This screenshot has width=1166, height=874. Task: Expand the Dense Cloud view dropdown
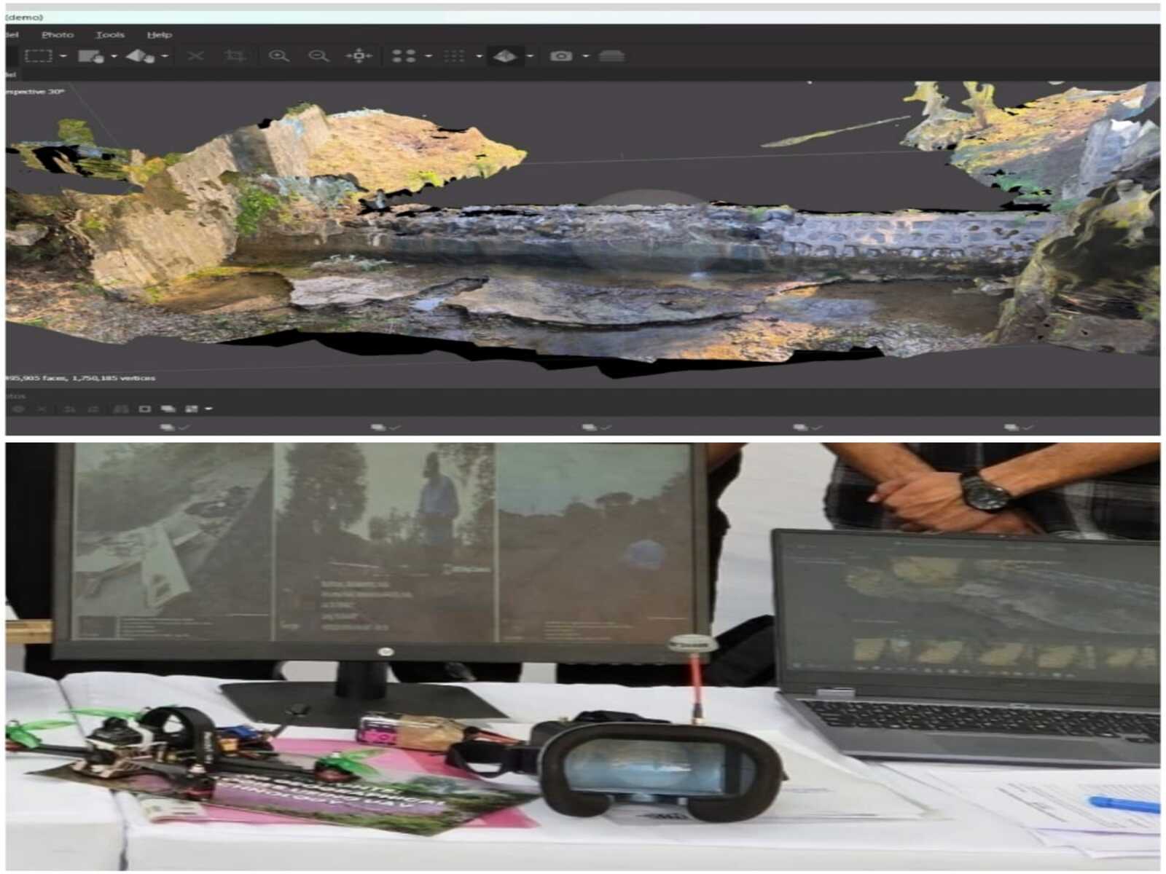[x=479, y=56]
